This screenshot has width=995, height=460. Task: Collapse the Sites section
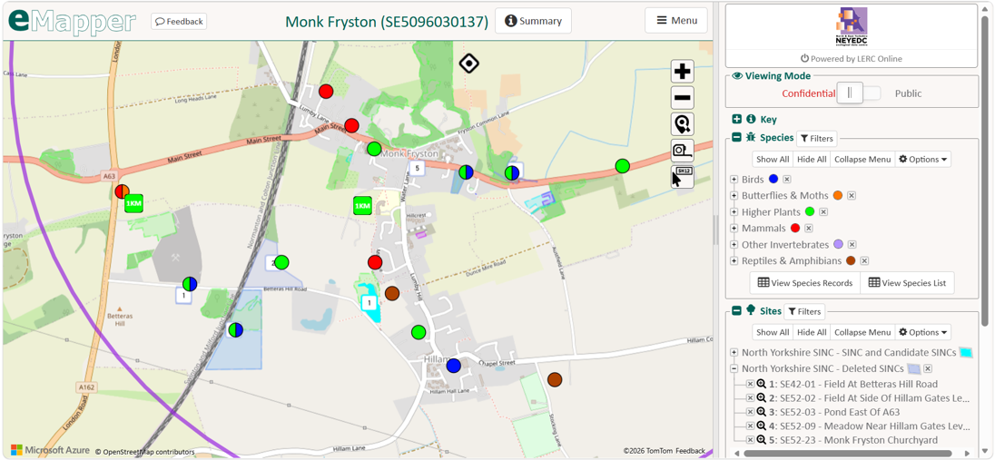click(737, 311)
